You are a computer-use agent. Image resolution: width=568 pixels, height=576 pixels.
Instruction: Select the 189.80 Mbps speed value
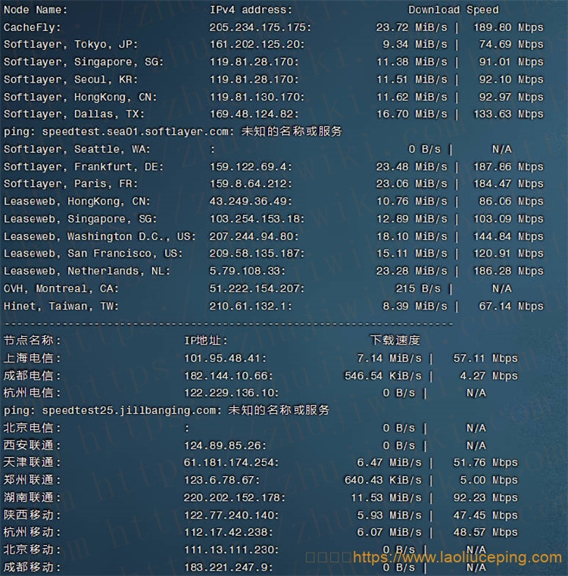pos(508,27)
